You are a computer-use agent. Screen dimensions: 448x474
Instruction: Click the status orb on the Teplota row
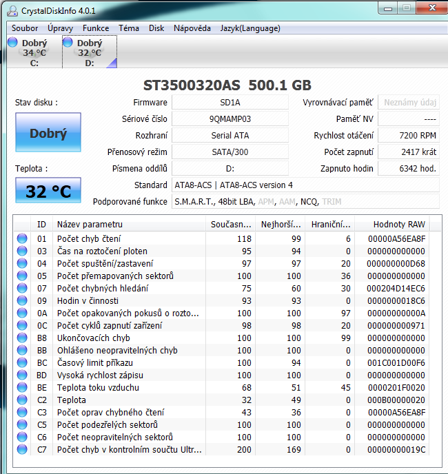23,400
